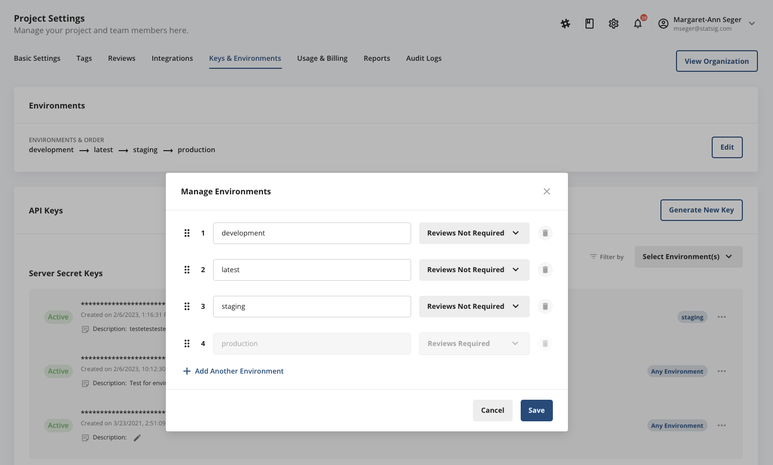Delete the development environment
The image size is (773, 465).
(x=545, y=233)
